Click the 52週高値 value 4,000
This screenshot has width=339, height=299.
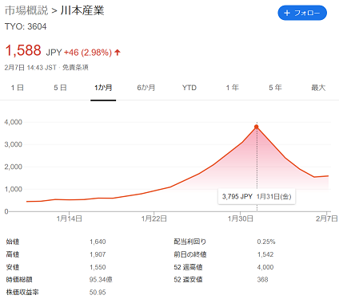click(265, 267)
